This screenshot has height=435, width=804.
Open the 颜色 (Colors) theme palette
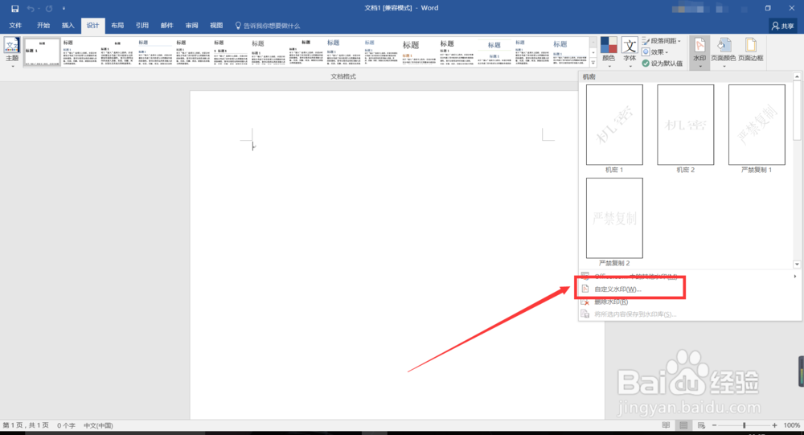pyautogui.click(x=609, y=51)
